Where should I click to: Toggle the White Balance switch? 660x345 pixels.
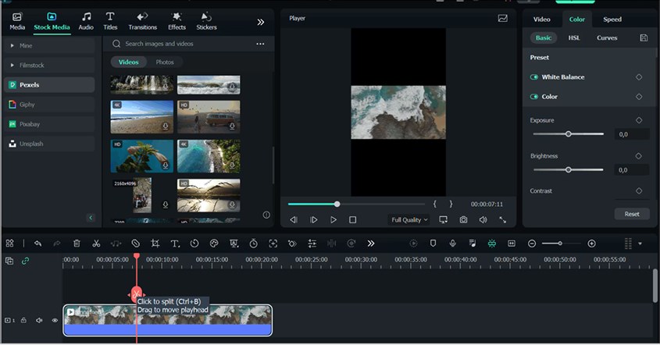click(x=534, y=77)
